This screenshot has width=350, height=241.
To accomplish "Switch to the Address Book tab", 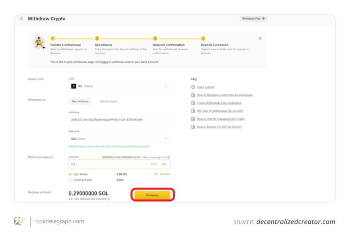I will point(108,101).
